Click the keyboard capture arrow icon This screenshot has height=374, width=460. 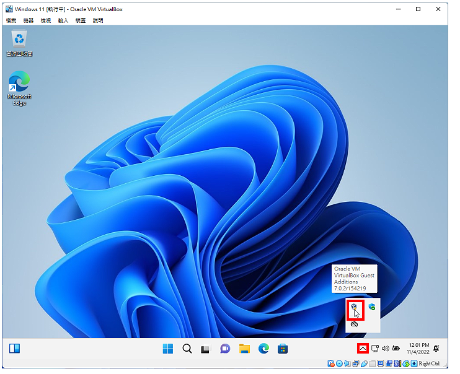[414, 363]
